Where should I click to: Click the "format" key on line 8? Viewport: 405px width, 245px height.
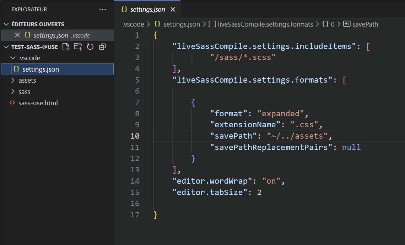229,113
